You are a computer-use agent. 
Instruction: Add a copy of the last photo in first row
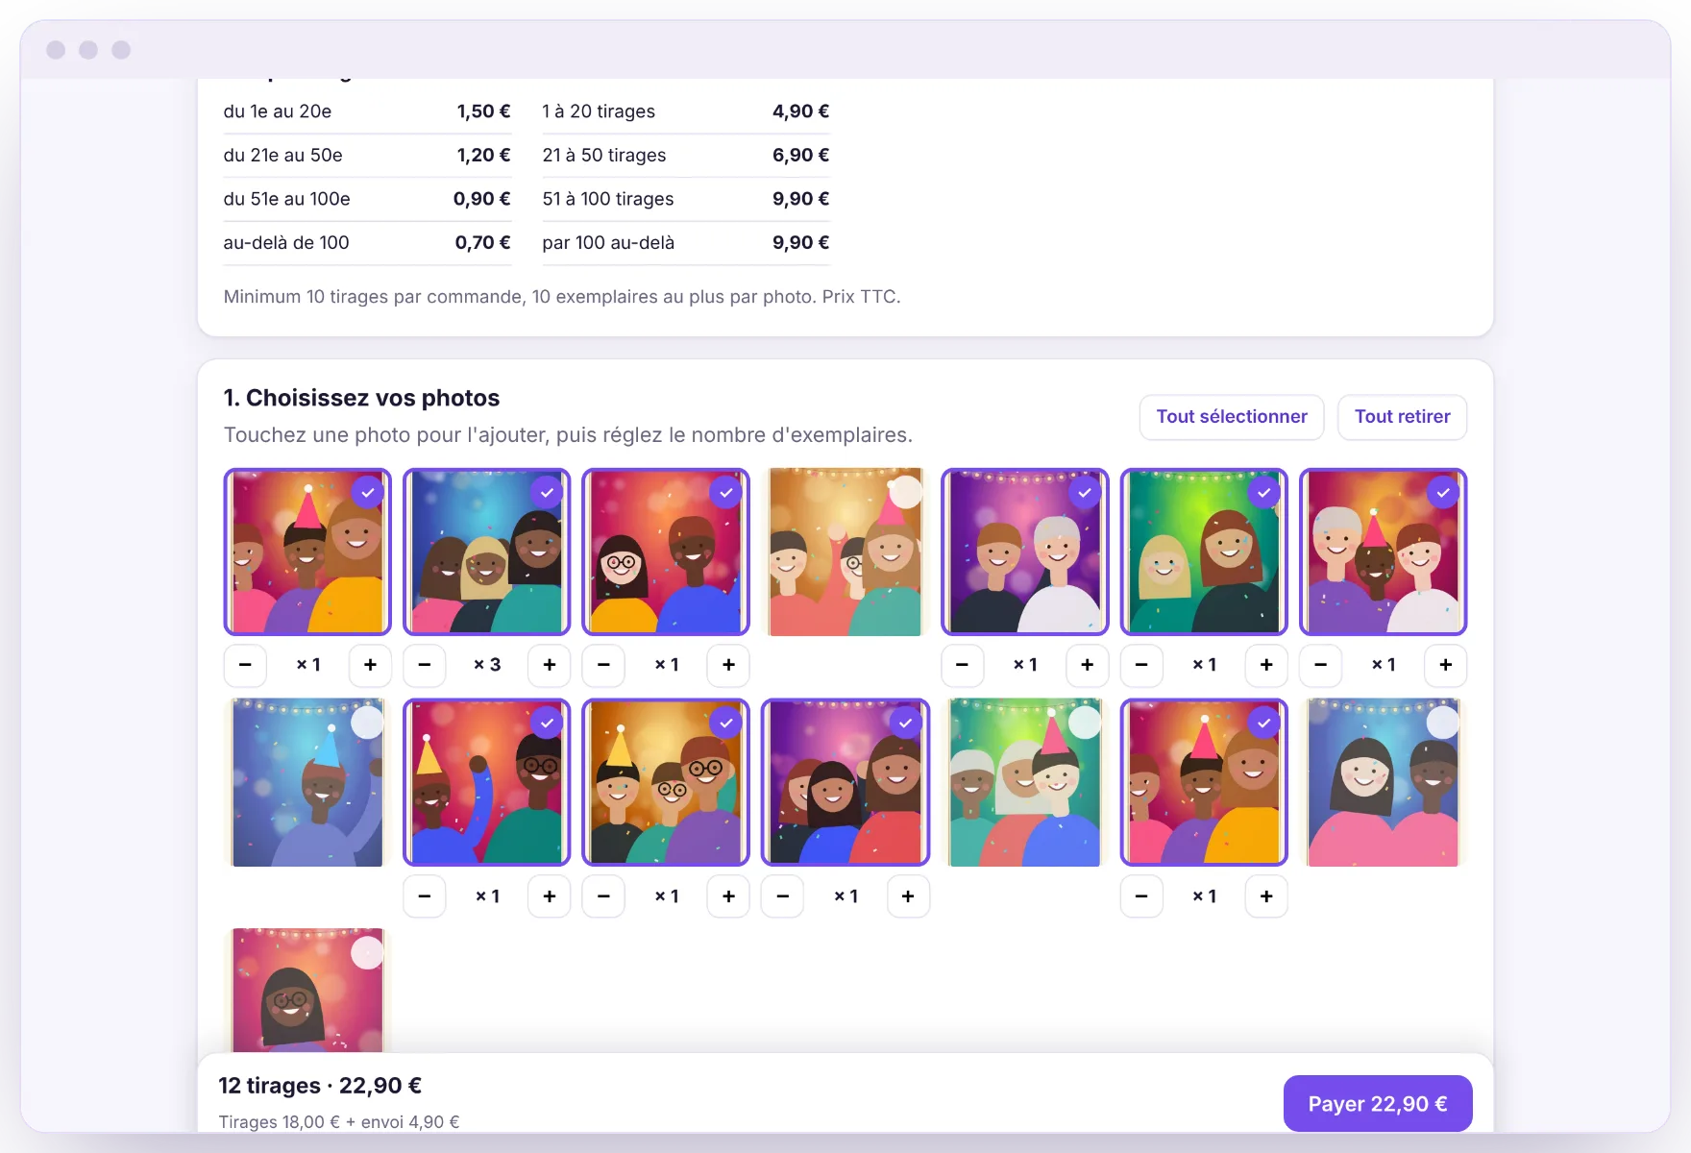coord(1445,665)
